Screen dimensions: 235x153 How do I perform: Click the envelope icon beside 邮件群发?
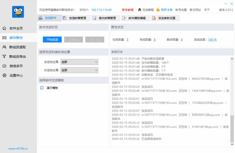(5, 38)
